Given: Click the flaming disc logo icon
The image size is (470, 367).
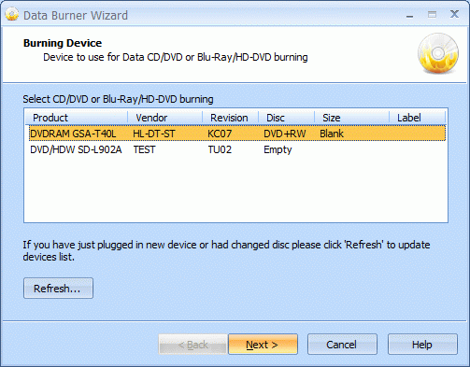Looking at the screenshot, I should [438, 53].
